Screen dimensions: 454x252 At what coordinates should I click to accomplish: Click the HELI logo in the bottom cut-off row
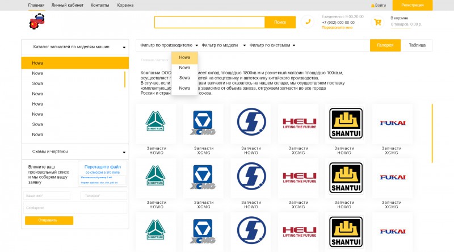(x=300, y=232)
